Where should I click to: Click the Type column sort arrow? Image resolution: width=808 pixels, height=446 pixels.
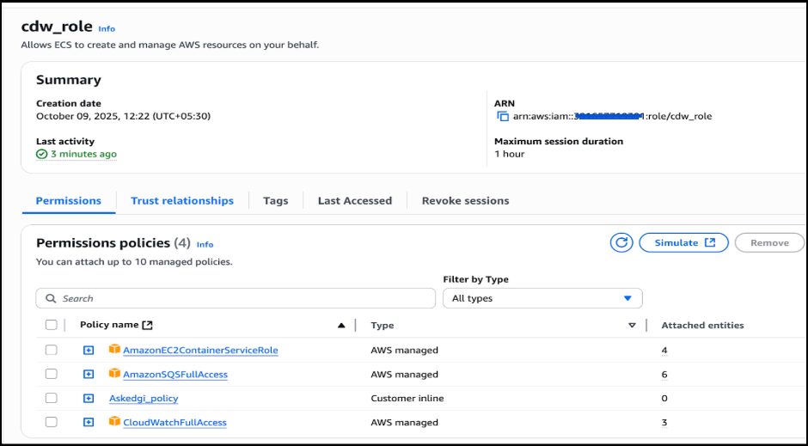point(632,326)
